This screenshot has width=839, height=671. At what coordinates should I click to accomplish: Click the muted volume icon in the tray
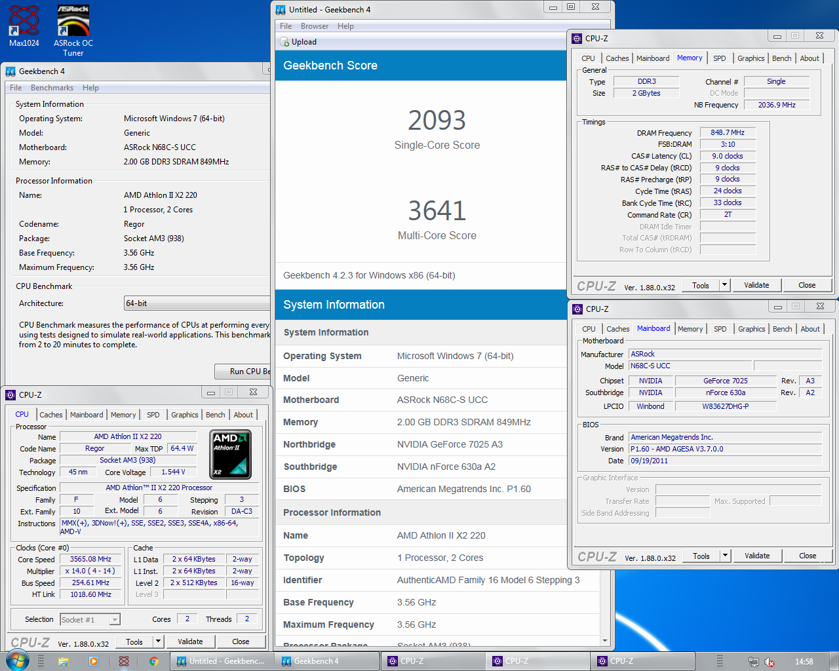[x=770, y=662]
